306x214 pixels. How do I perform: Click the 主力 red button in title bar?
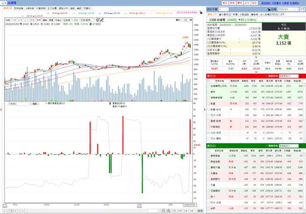(247, 3)
